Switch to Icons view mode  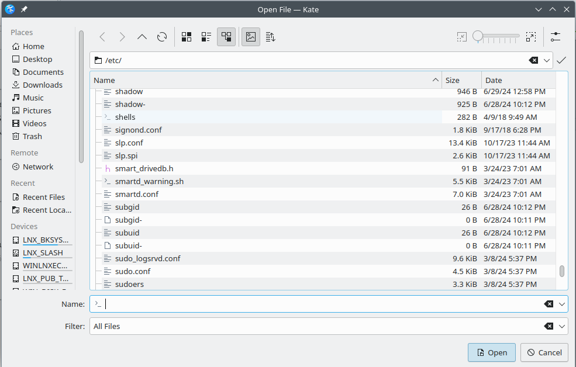tap(187, 37)
